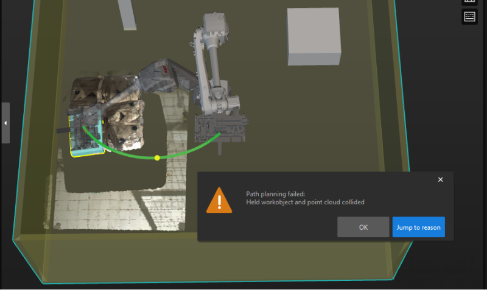Expand the collapsed left side panel arrow

point(5,123)
